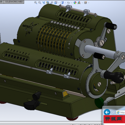125x125 pixels.
Task: Activate the Section View tool
Action: 48,2
